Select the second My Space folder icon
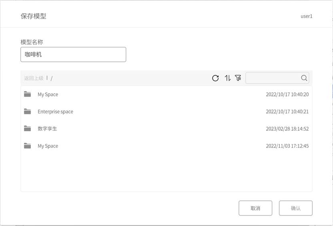 click(x=27, y=146)
